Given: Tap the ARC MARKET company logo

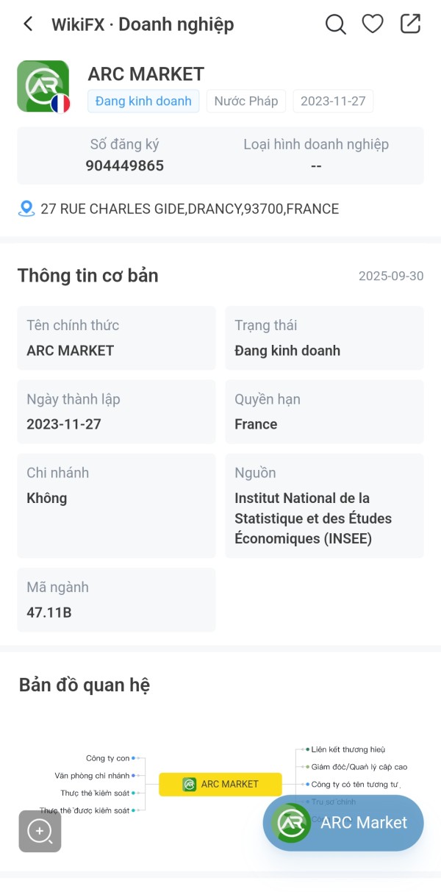Looking at the screenshot, I should pos(43,86).
